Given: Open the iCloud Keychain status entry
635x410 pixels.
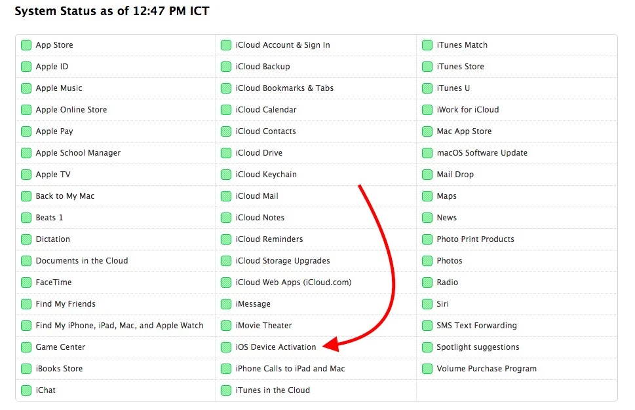Looking at the screenshot, I should (266, 175).
